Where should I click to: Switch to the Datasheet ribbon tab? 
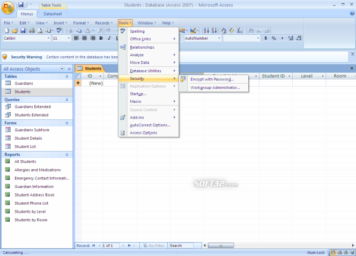53,14
